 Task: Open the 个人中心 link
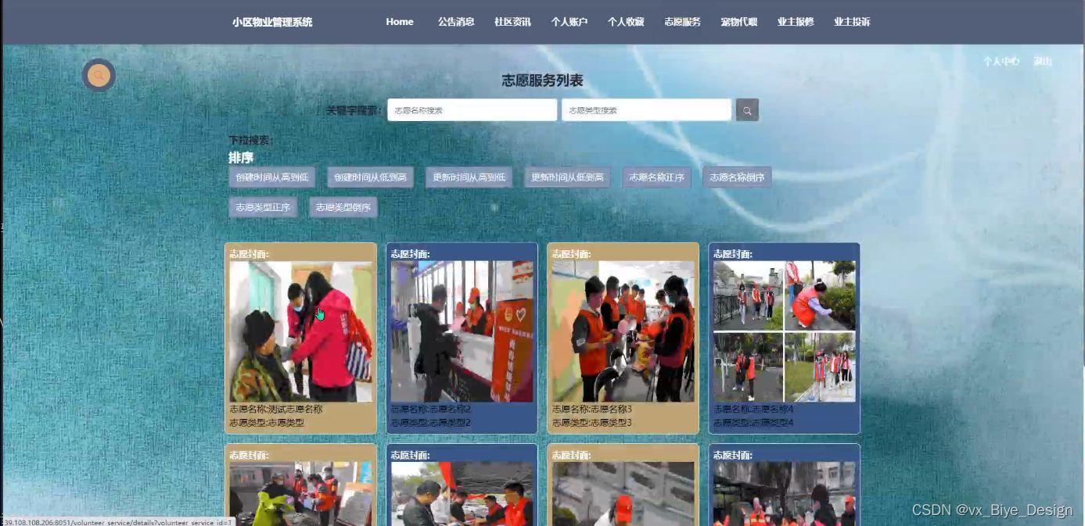tap(1001, 61)
